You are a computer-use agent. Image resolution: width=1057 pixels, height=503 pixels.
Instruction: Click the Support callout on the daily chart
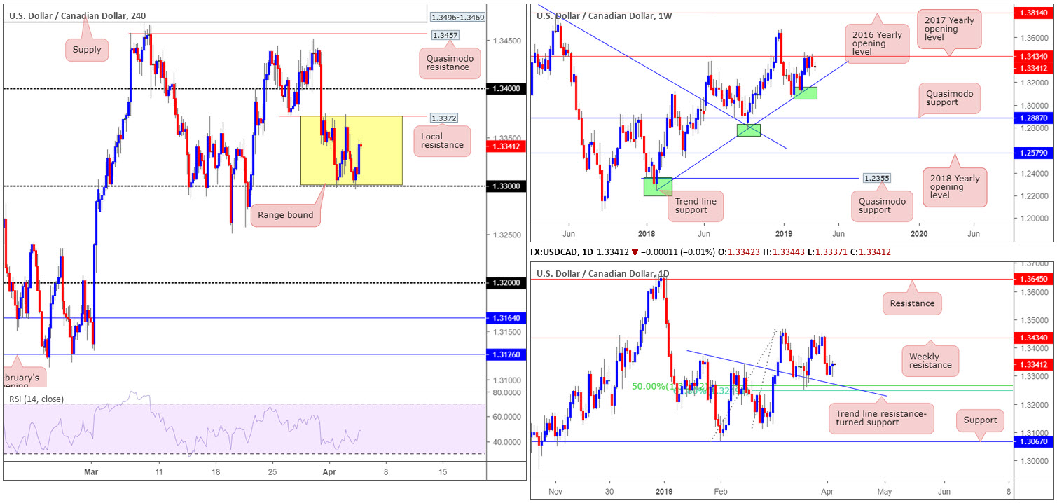point(979,420)
